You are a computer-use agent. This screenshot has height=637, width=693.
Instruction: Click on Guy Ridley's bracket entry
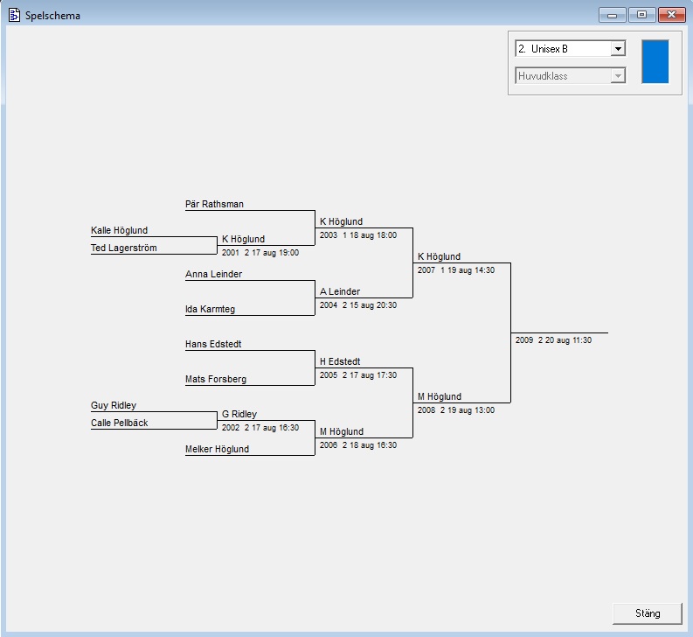tap(114, 406)
